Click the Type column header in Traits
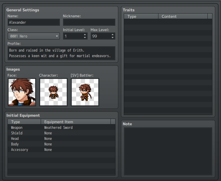 [x=141, y=17]
